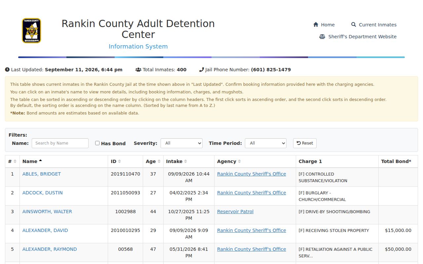This screenshot has width=423, height=264.
Task: Click Rankin County Sheriff's Office link for ALEXANDER, DAVID
Action: pyautogui.click(x=251, y=230)
